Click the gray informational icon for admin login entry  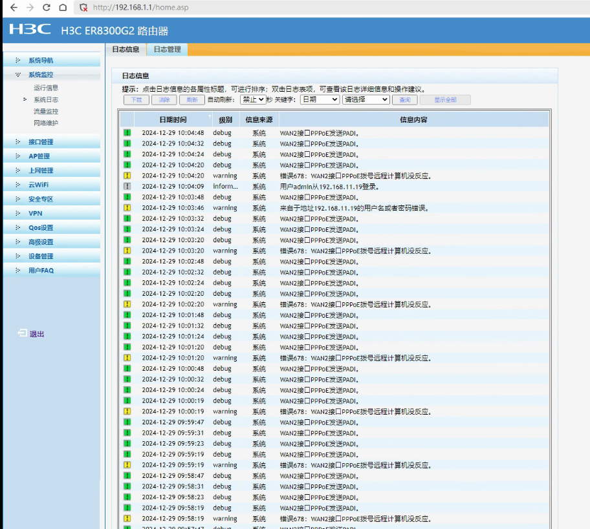[x=127, y=187]
